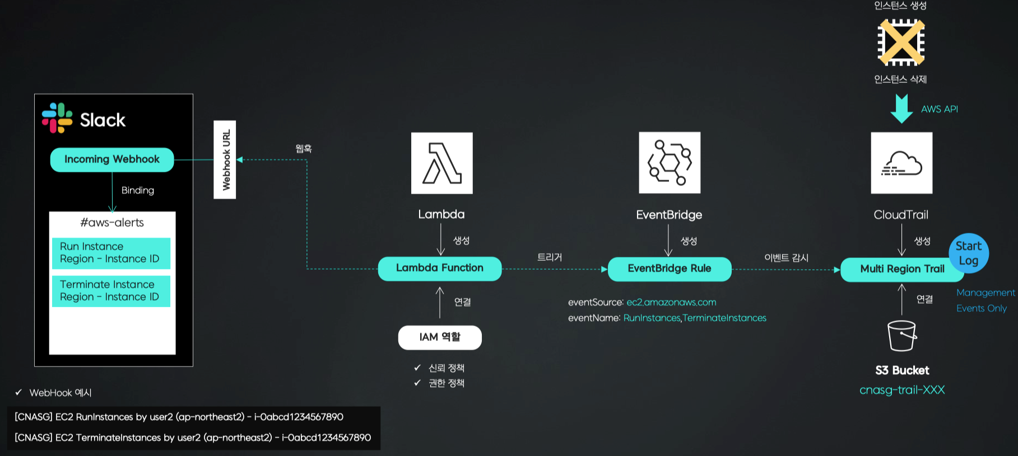1018x456 pixels.
Task: Select the Terminate Instance alert card
Action: click(111, 291)
